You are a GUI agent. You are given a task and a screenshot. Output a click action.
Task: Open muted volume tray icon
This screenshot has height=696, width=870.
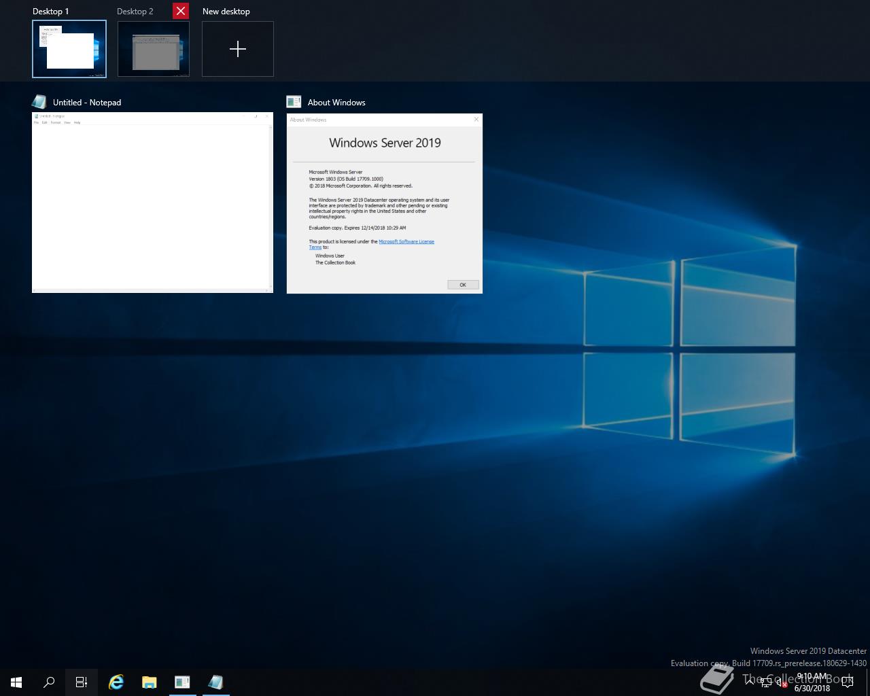point(782,682)
